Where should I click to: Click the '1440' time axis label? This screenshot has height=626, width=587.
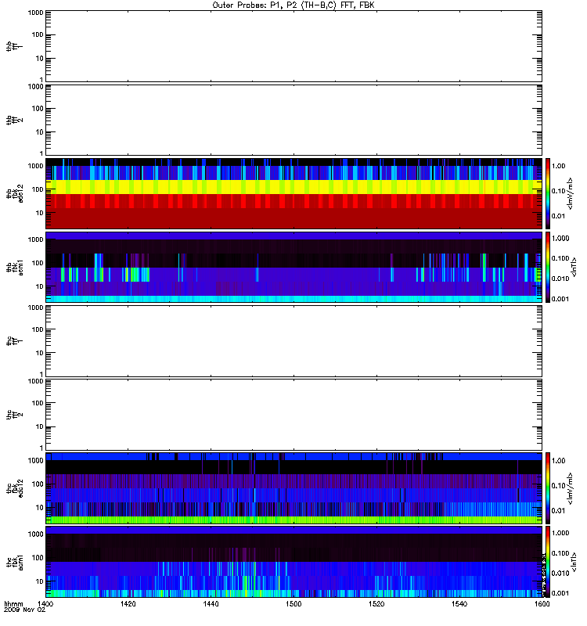click(x=211, y=603)
